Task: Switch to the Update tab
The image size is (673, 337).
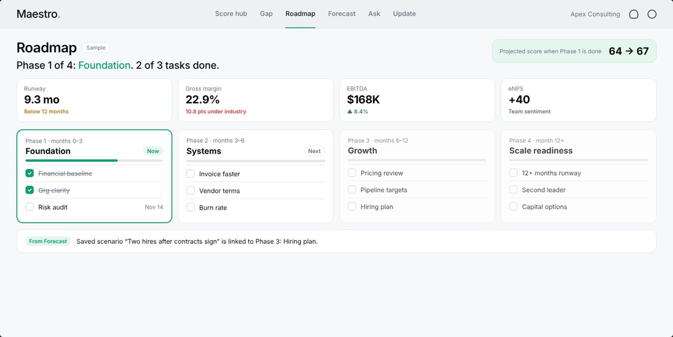Action: coord(404,13)
